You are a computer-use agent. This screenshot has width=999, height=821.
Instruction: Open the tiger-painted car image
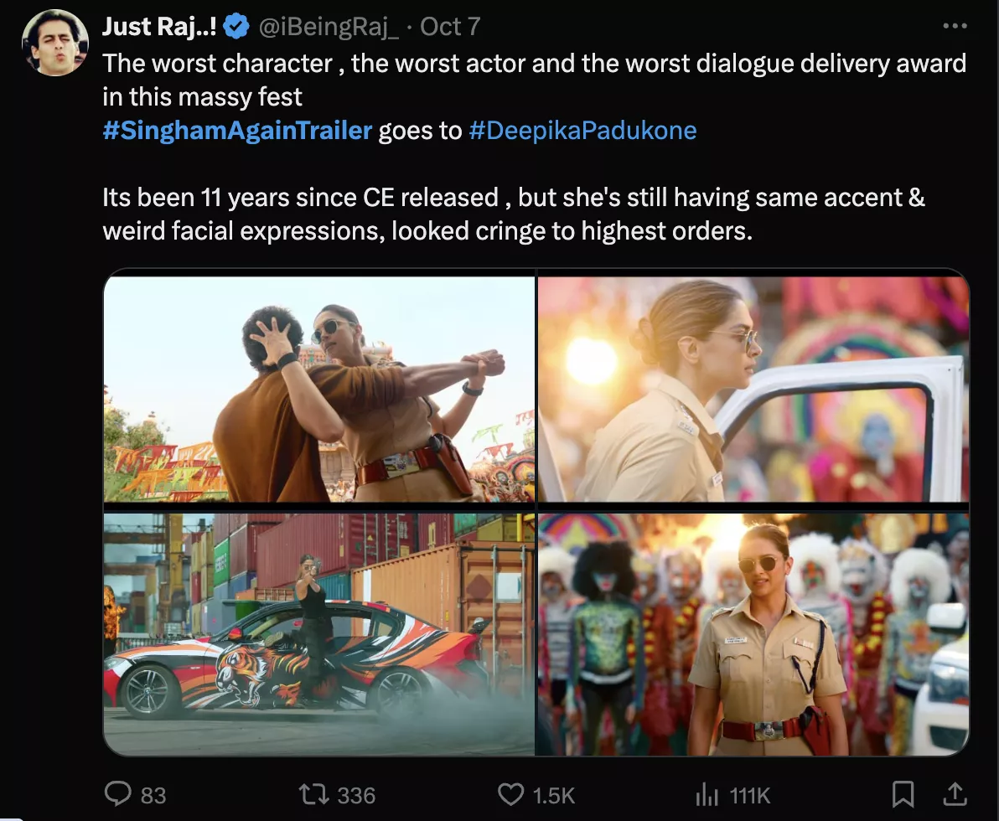319,634
